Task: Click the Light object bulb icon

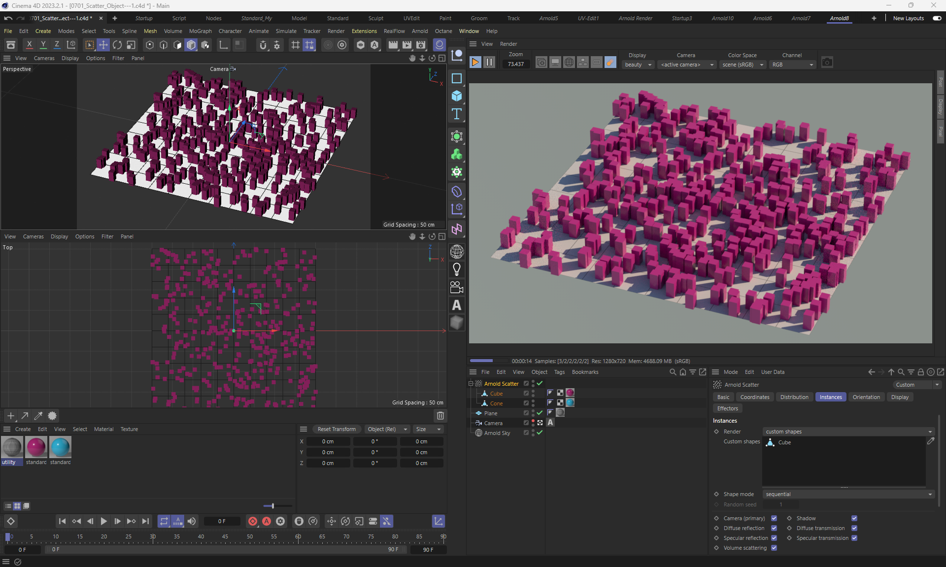Action: pyautogui.click(x=457, y=269)
